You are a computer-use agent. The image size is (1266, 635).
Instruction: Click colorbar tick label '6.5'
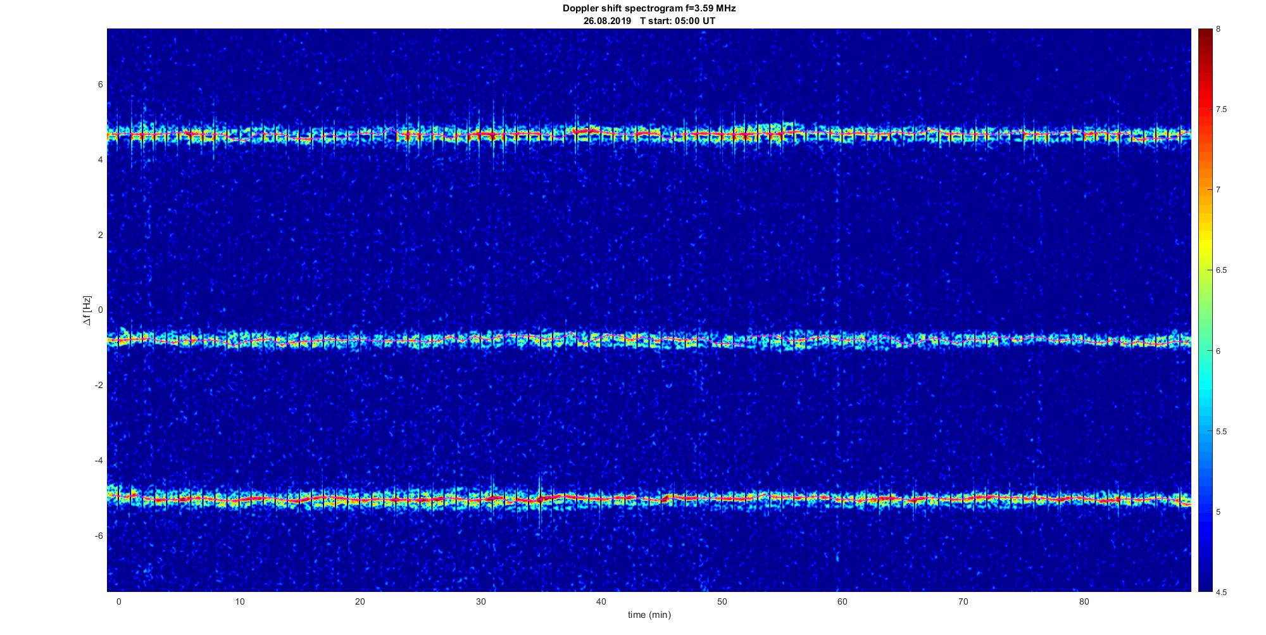point(1221,270)
